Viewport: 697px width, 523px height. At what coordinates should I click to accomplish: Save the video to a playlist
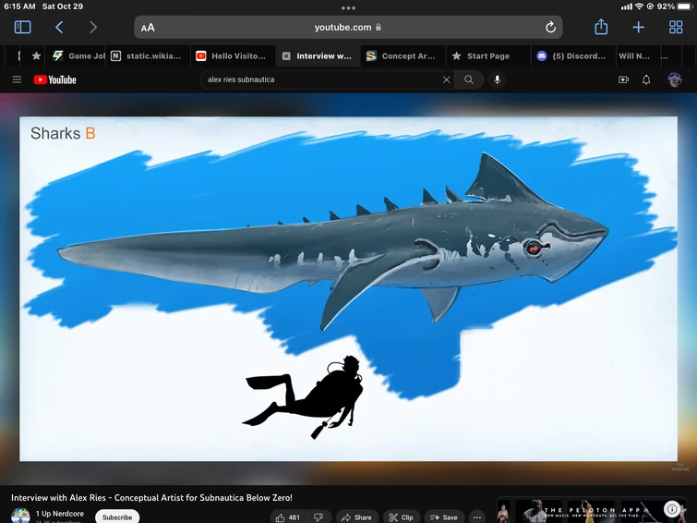click(x=444, y=517)
